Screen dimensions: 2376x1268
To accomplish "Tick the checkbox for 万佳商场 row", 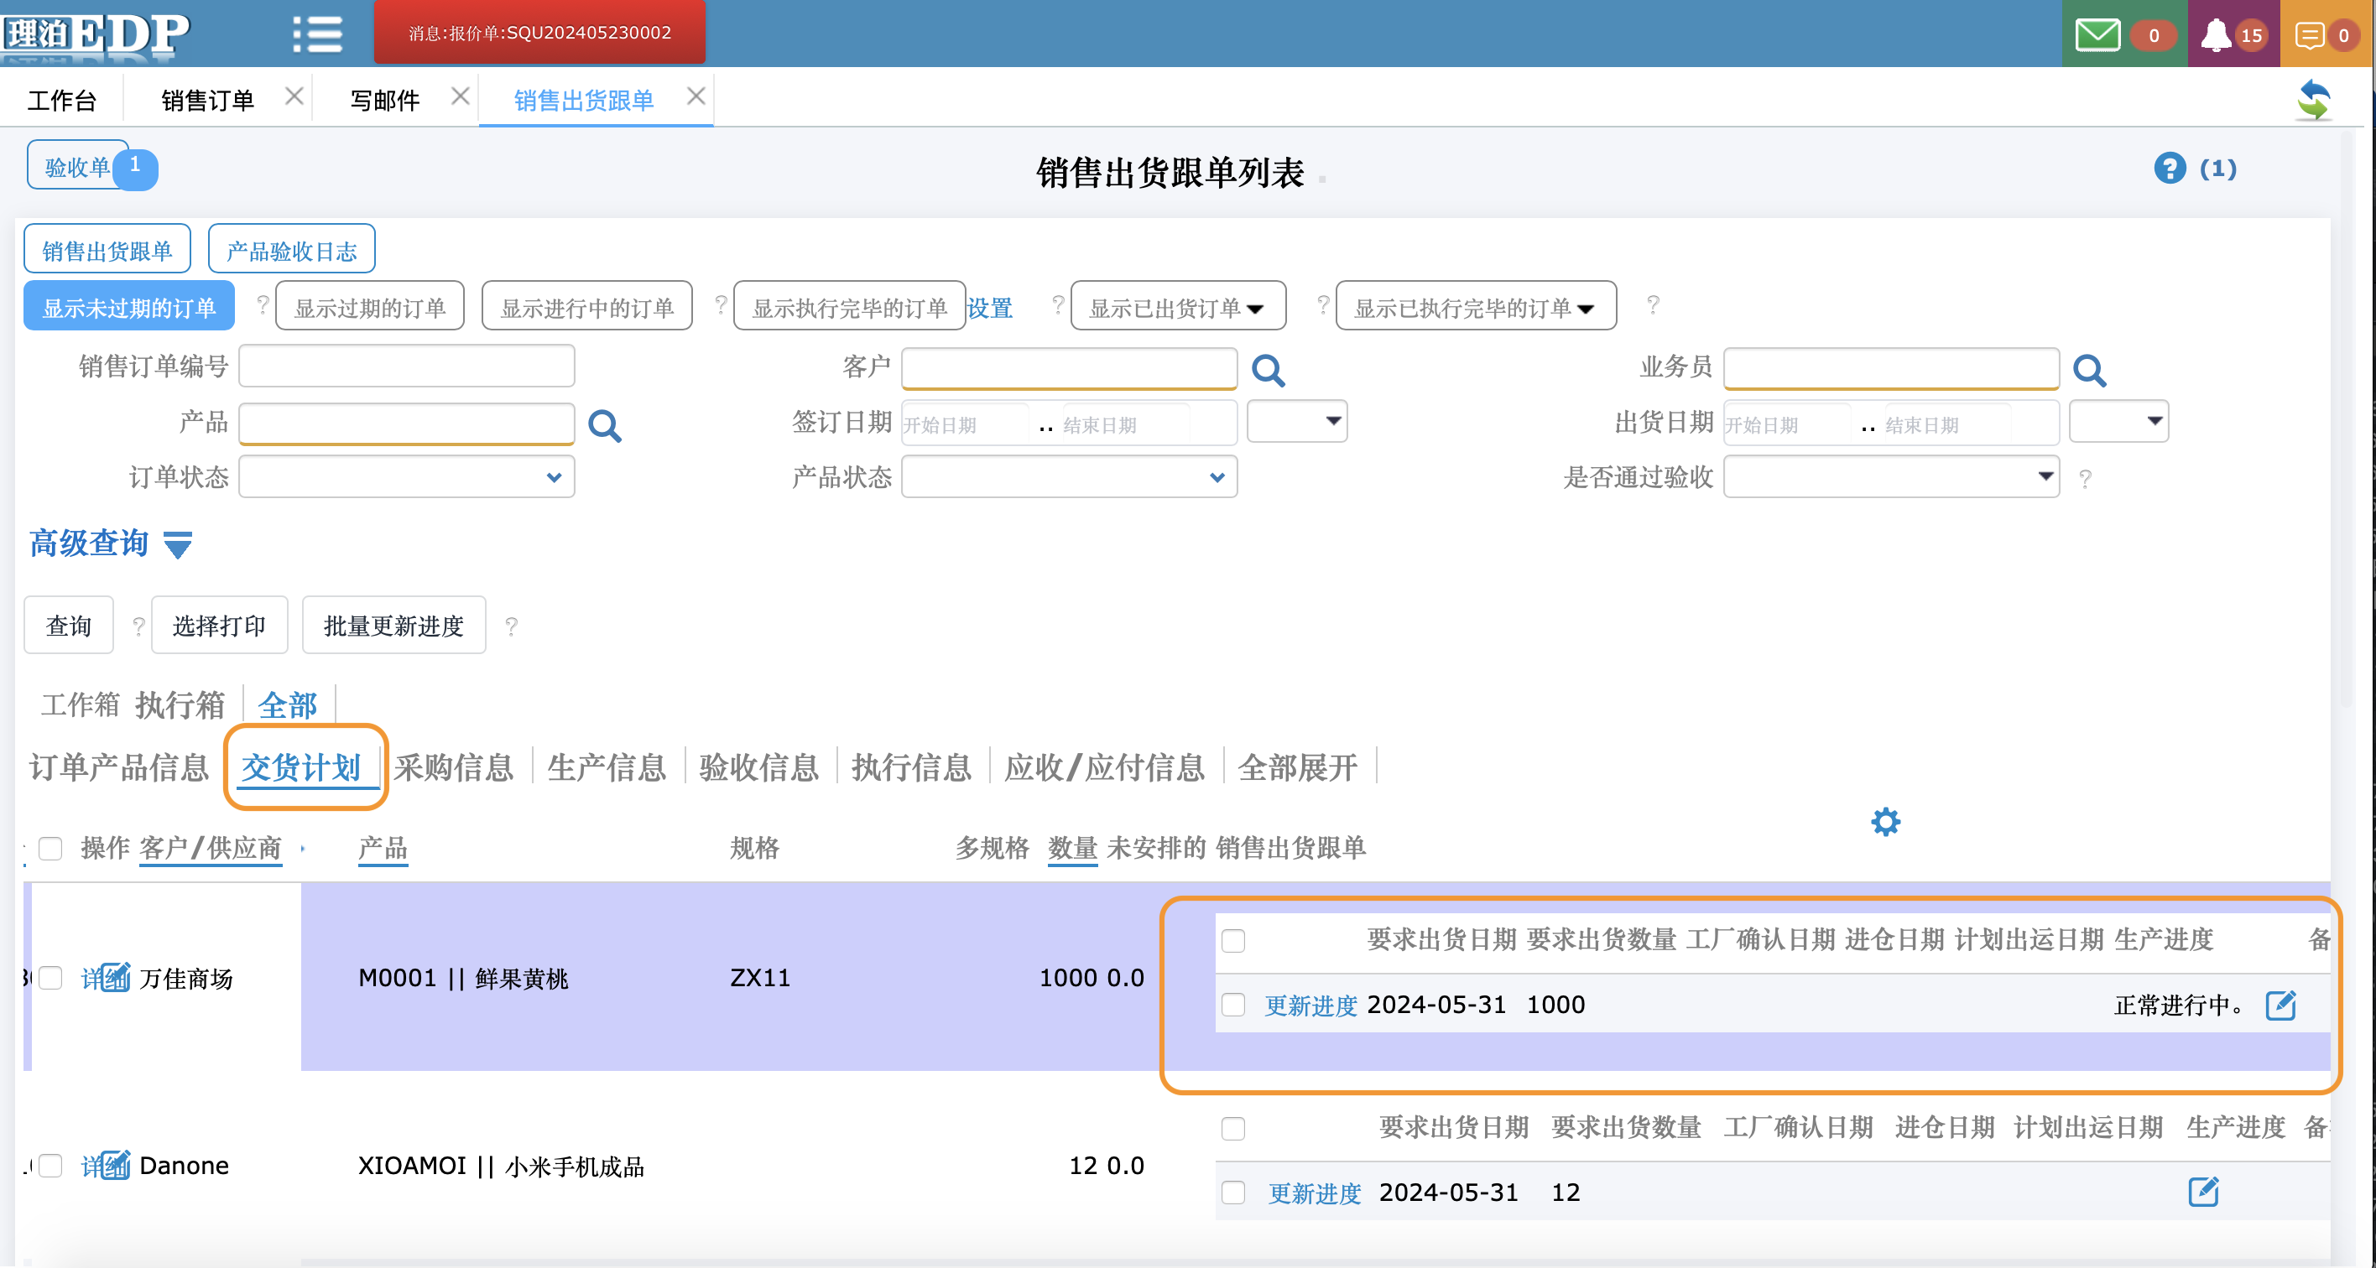I will coord(50,979).
